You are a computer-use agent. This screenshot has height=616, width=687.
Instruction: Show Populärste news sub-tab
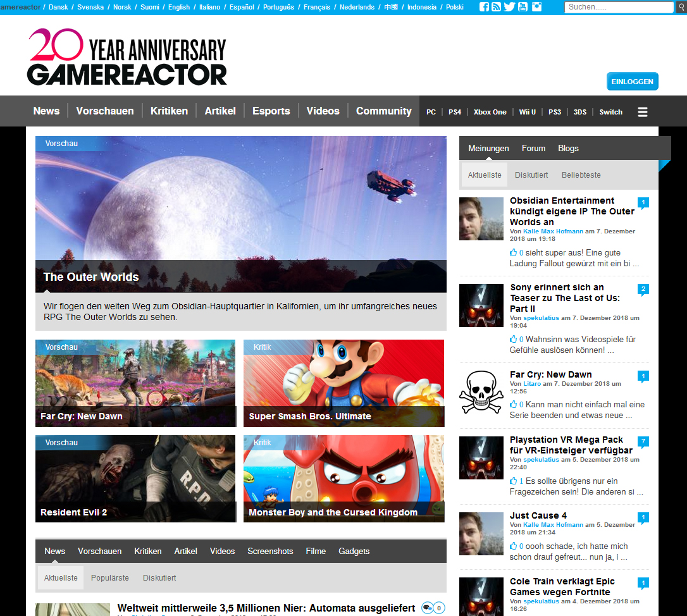(110, 578)
